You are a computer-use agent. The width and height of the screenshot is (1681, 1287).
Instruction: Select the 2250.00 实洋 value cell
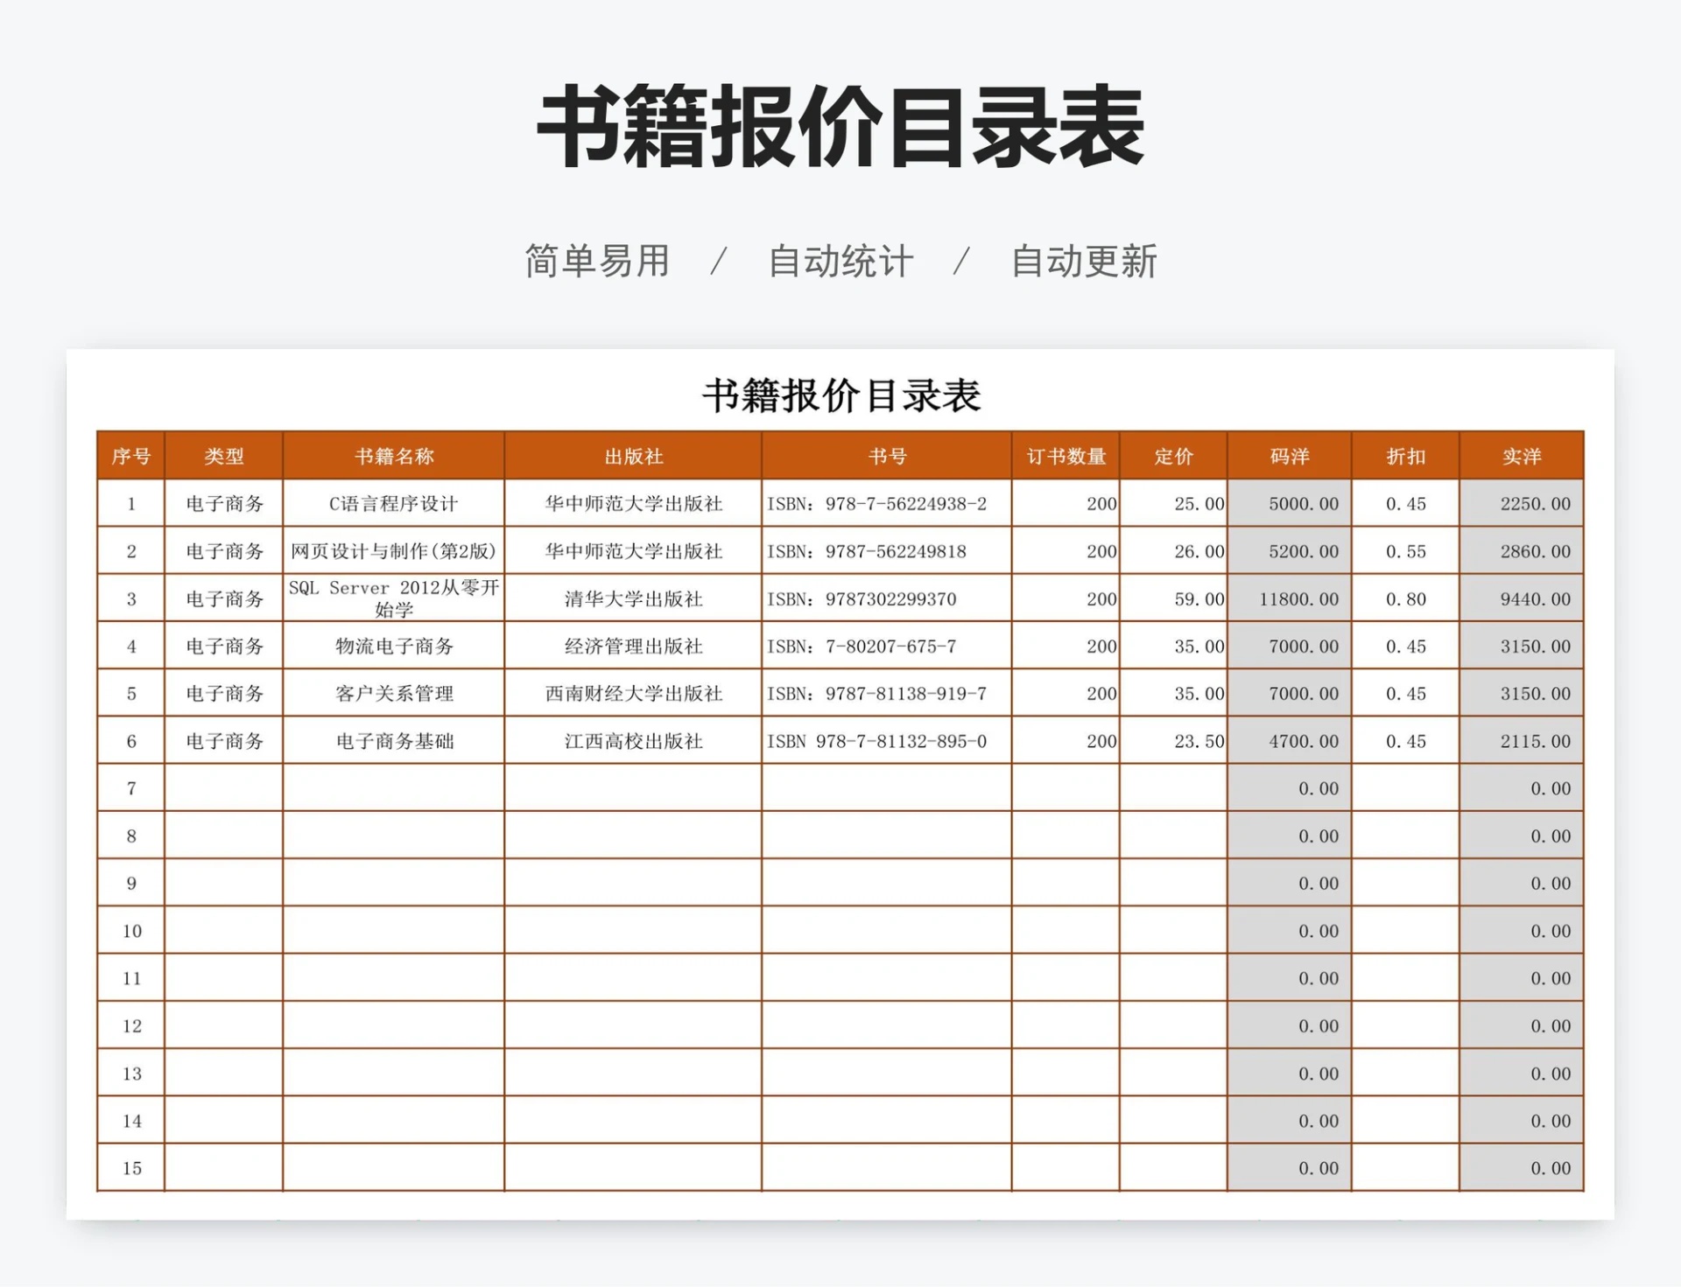1521,503
